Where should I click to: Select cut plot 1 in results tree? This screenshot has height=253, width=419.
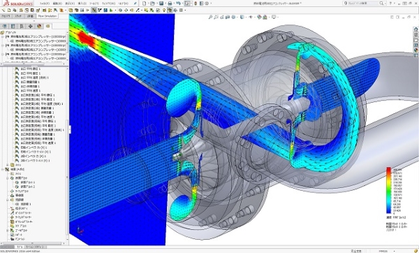pos(28,182)
